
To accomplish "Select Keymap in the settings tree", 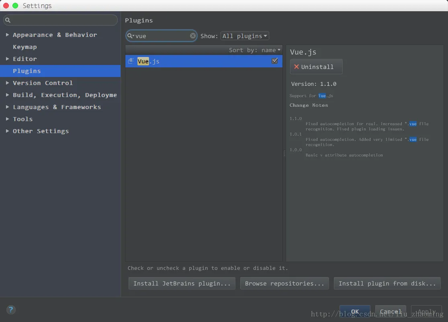I will click(x=25, y=47).
